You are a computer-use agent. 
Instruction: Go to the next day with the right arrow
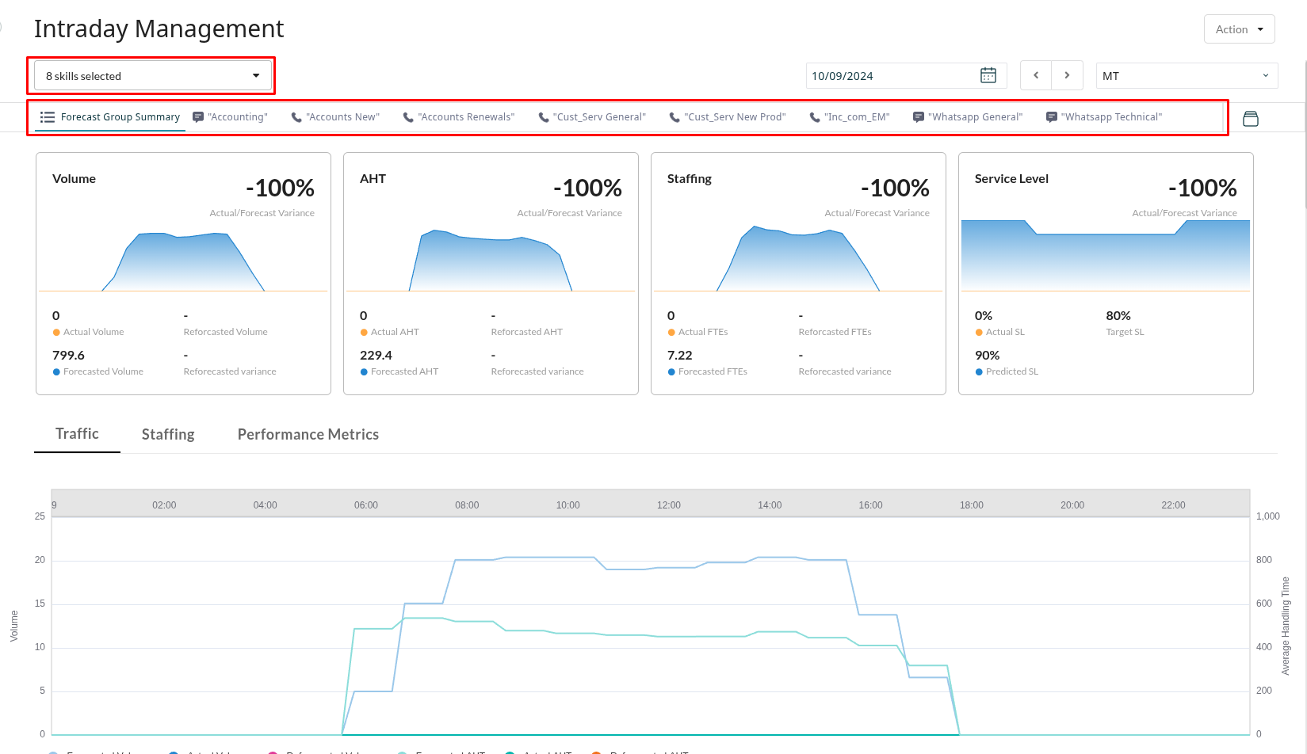(x=1067, y=75)
